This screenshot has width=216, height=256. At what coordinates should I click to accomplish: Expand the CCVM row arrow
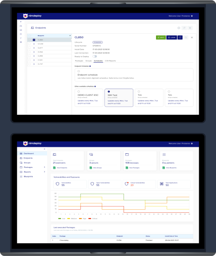coord(34,44)
